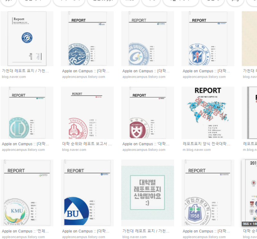Click '가천대 레포트 표지' title under Gachon Report cover

point(25,71)
